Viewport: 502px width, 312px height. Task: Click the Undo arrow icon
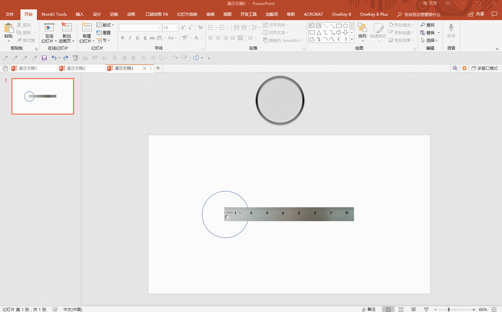point(54,58)
